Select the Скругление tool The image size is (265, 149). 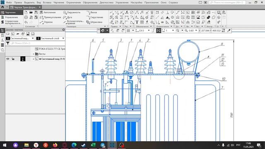point(95,17)
